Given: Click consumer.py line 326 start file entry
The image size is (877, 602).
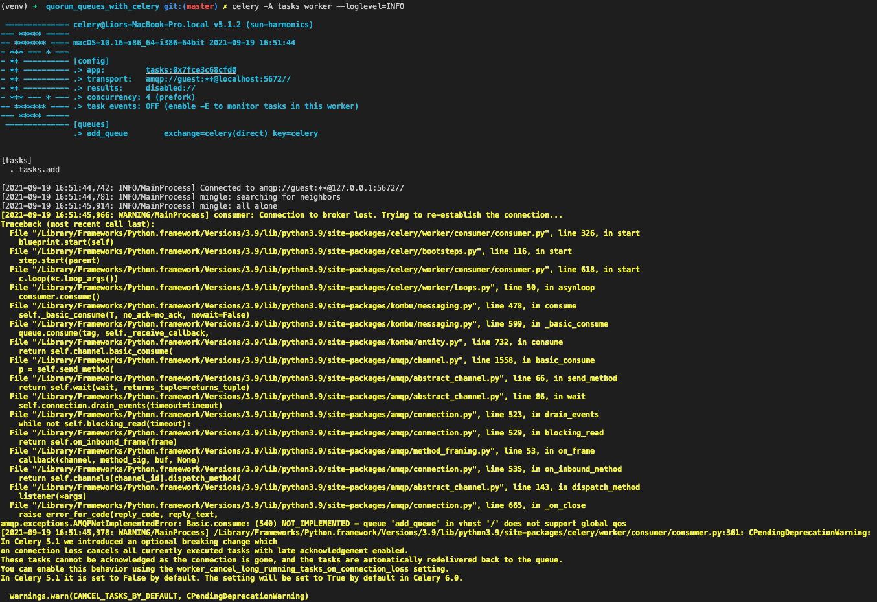Looking at the screenshot, I should pyautogui.click(x=325, y=233).
